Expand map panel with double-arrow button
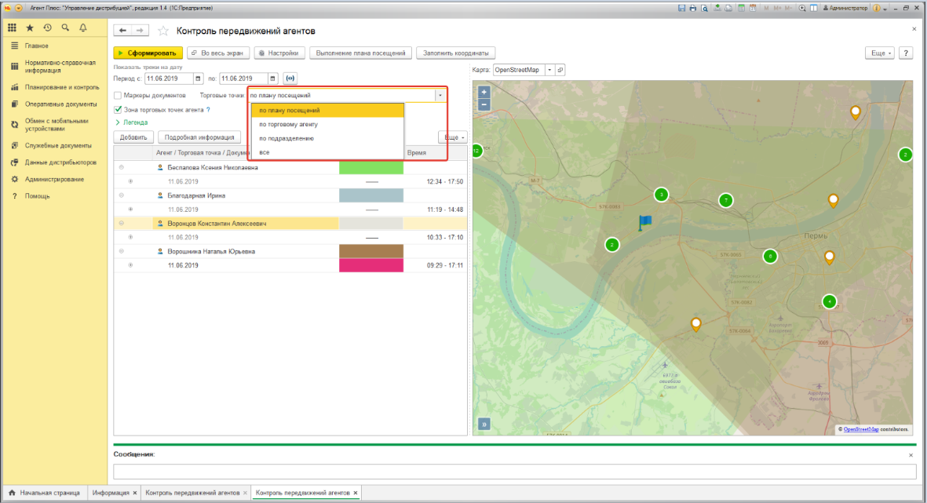The height and width of the screenshot is (503, 927). pos(484,424)
